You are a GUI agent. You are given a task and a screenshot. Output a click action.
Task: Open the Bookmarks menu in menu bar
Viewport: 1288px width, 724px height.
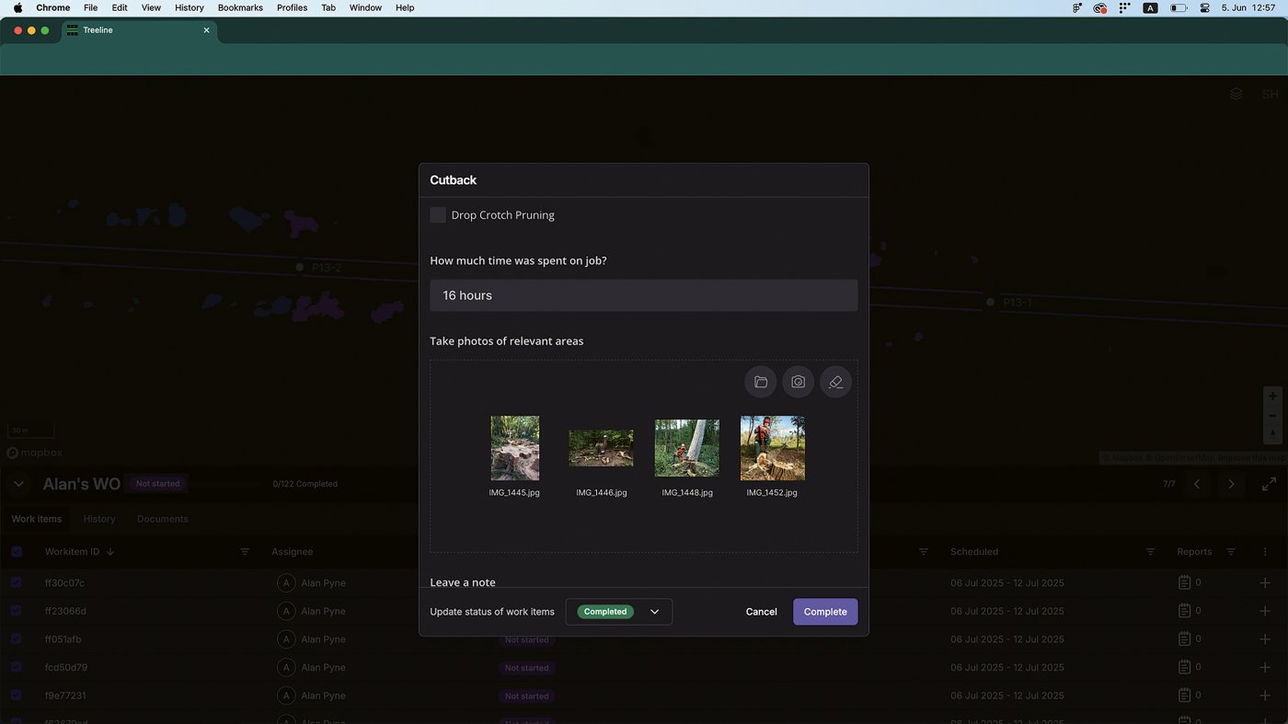[x=240, y=7]
